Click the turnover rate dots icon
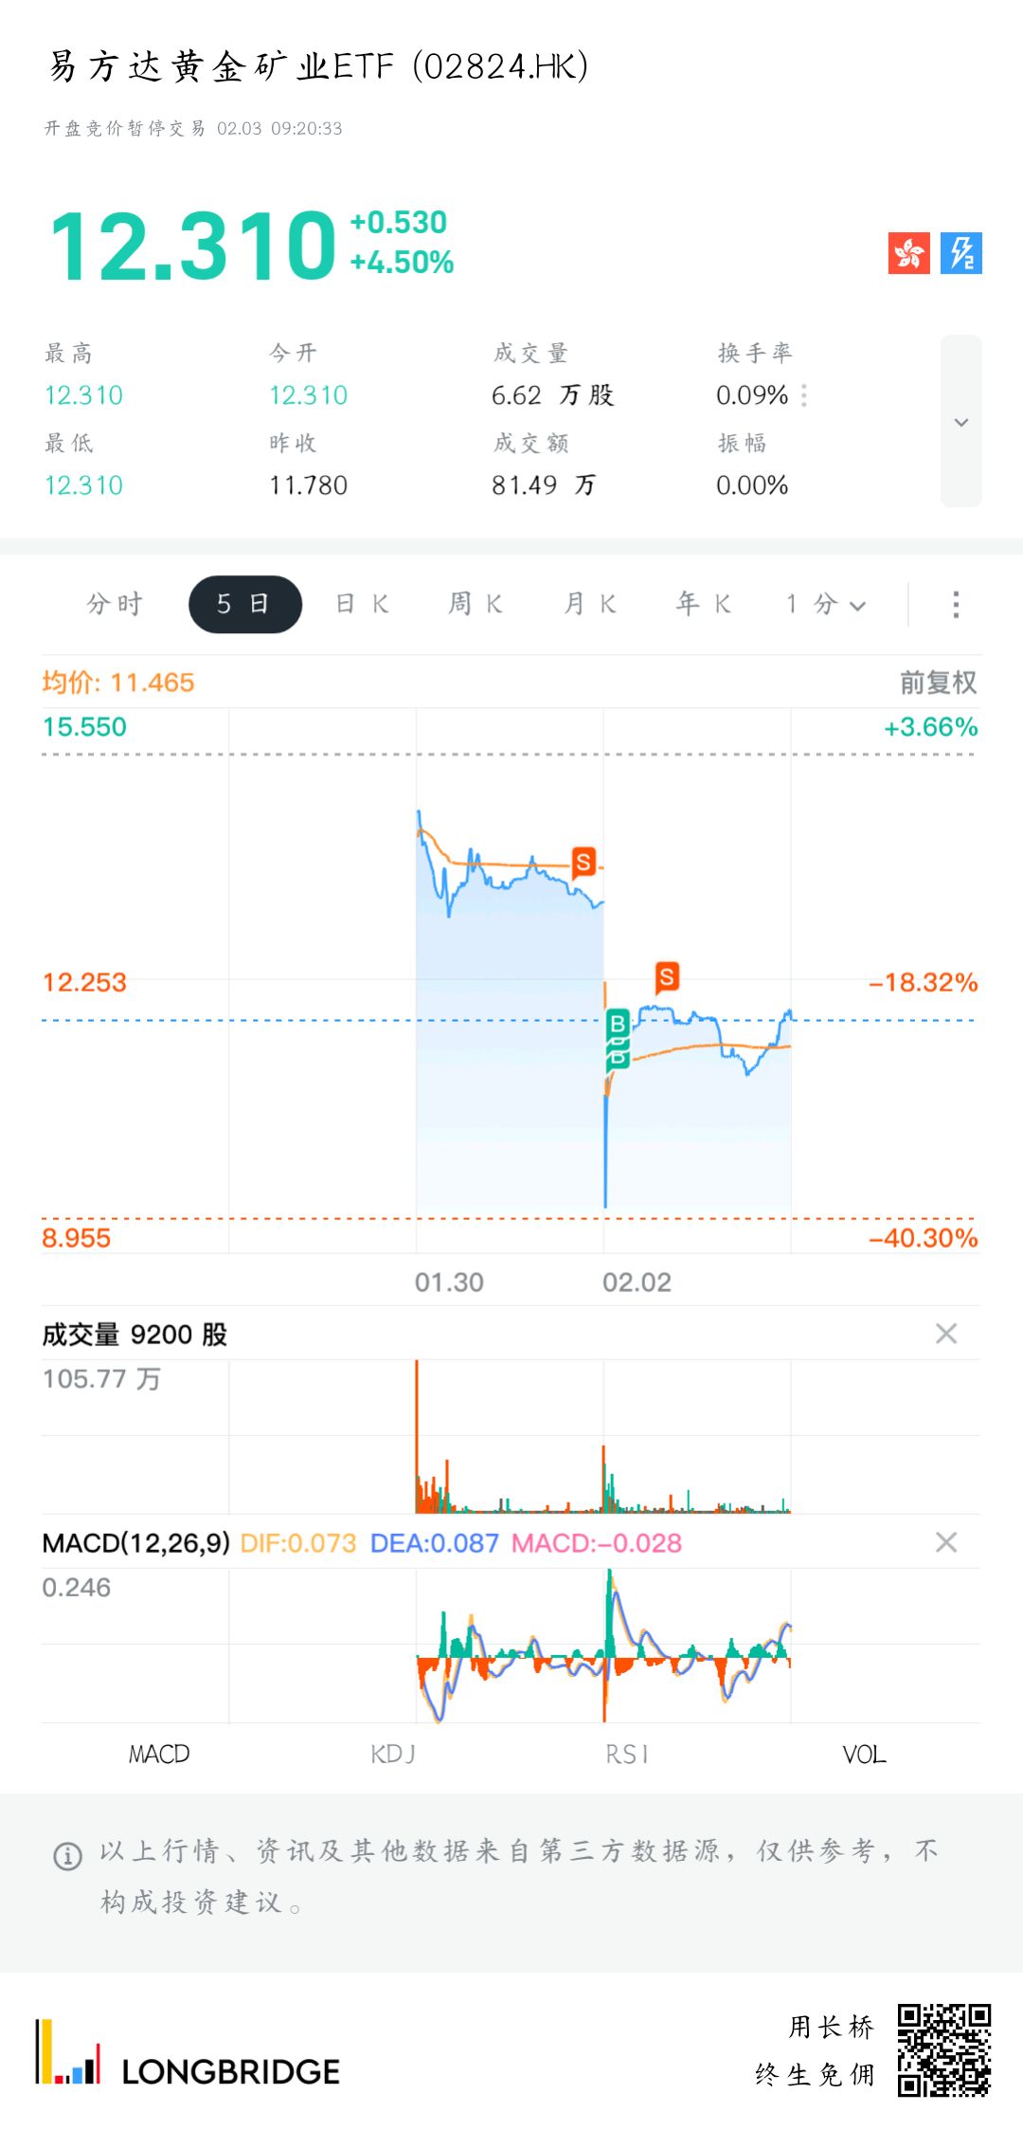The height and width of the screenshot is (2130, 1023). point(804,395)
